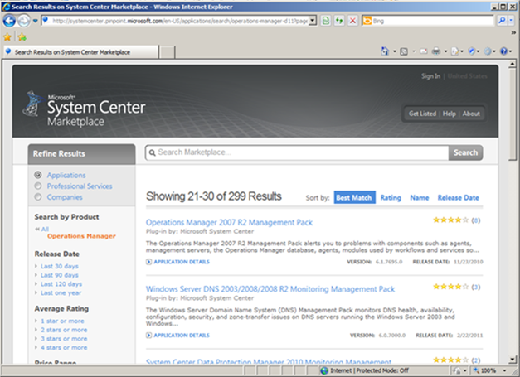Open the Page menu icon
The image size is (520, 377).
coord(455,51)
